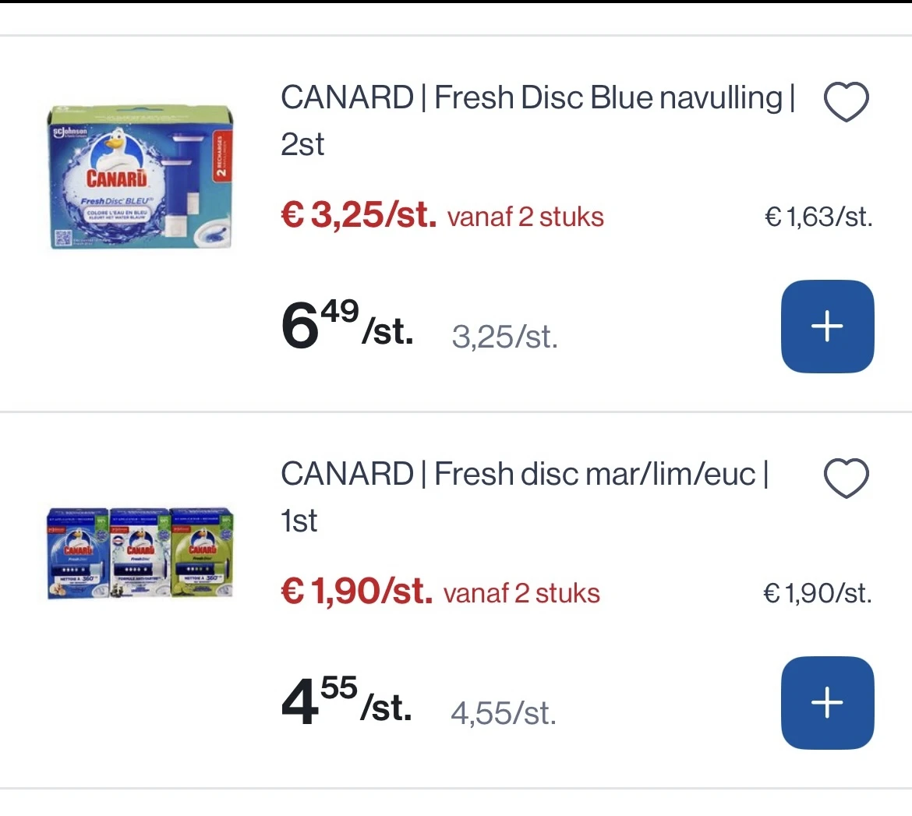
Task: Open the three-pack Canard product image
Action: click(x=140, y=553)
